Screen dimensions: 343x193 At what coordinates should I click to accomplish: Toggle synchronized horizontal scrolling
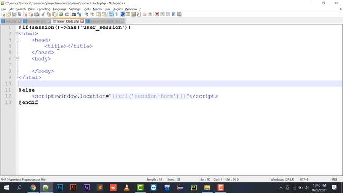pyautogui.click(x=105, y=14)
